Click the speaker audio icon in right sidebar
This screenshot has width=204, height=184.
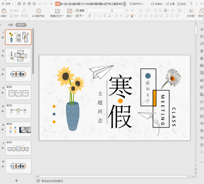click(x=201, y=123)
